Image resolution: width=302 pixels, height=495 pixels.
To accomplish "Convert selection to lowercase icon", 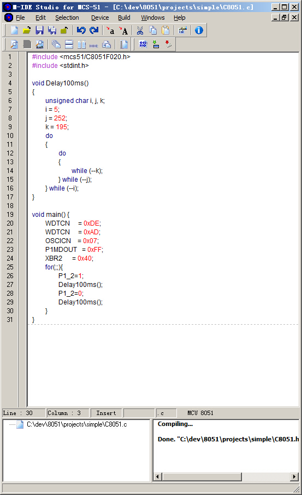I will tap(110, 30).
